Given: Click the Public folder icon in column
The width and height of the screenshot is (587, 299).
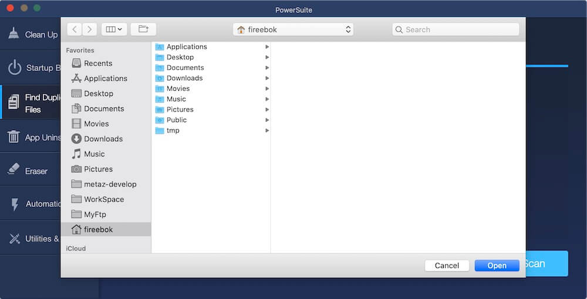Looking at the screenshot, I should pos(160,120).
